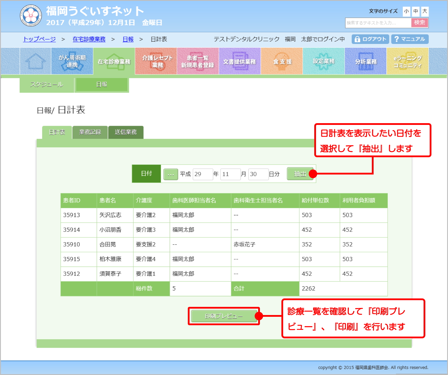Click the 印刷プレビュー button
The height and width of the screenshot is (375, 448).
point(224,316)
